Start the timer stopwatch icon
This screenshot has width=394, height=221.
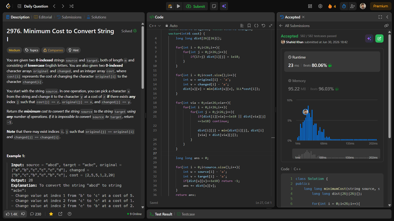[344, 6]
